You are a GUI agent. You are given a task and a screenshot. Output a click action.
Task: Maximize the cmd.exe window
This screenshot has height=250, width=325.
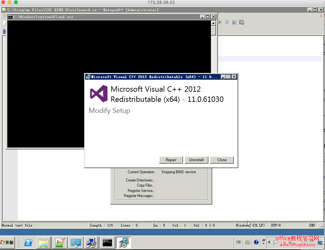point(207,17)
